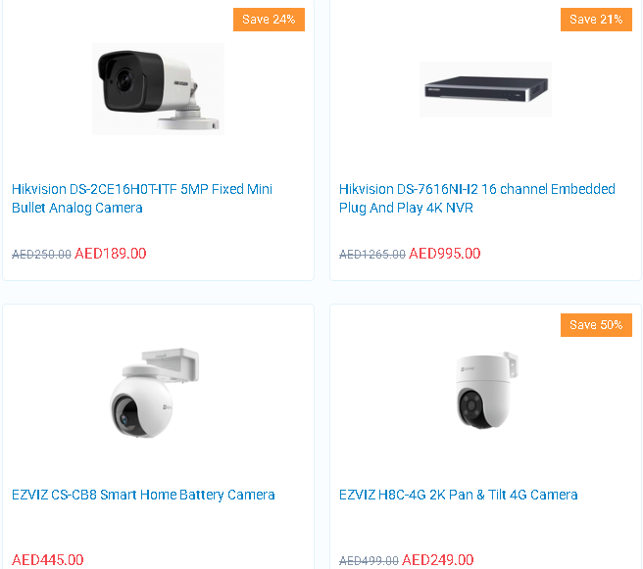The height and width of the screenshot is (569, 643).
Task: Open Hikvision DS-7616NI-I2 16 channel NVR link
Action: pyautogui.click(x=477, y=198)
